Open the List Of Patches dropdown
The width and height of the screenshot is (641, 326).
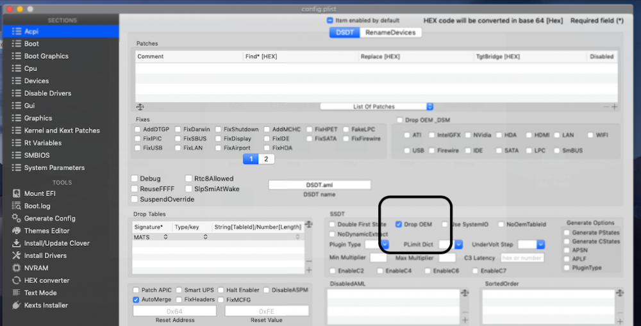click(376, 106)
